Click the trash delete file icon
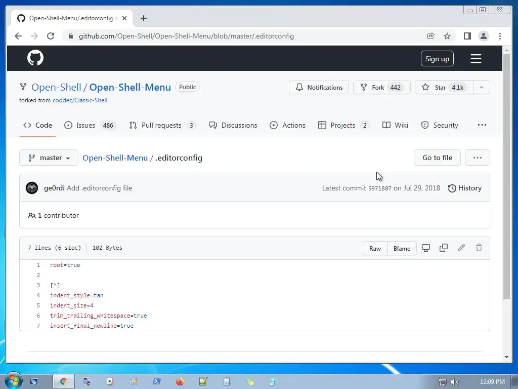518x389 pixels. coord(479,248)
